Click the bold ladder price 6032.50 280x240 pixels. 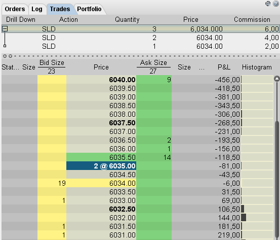[x=123, y=209]
